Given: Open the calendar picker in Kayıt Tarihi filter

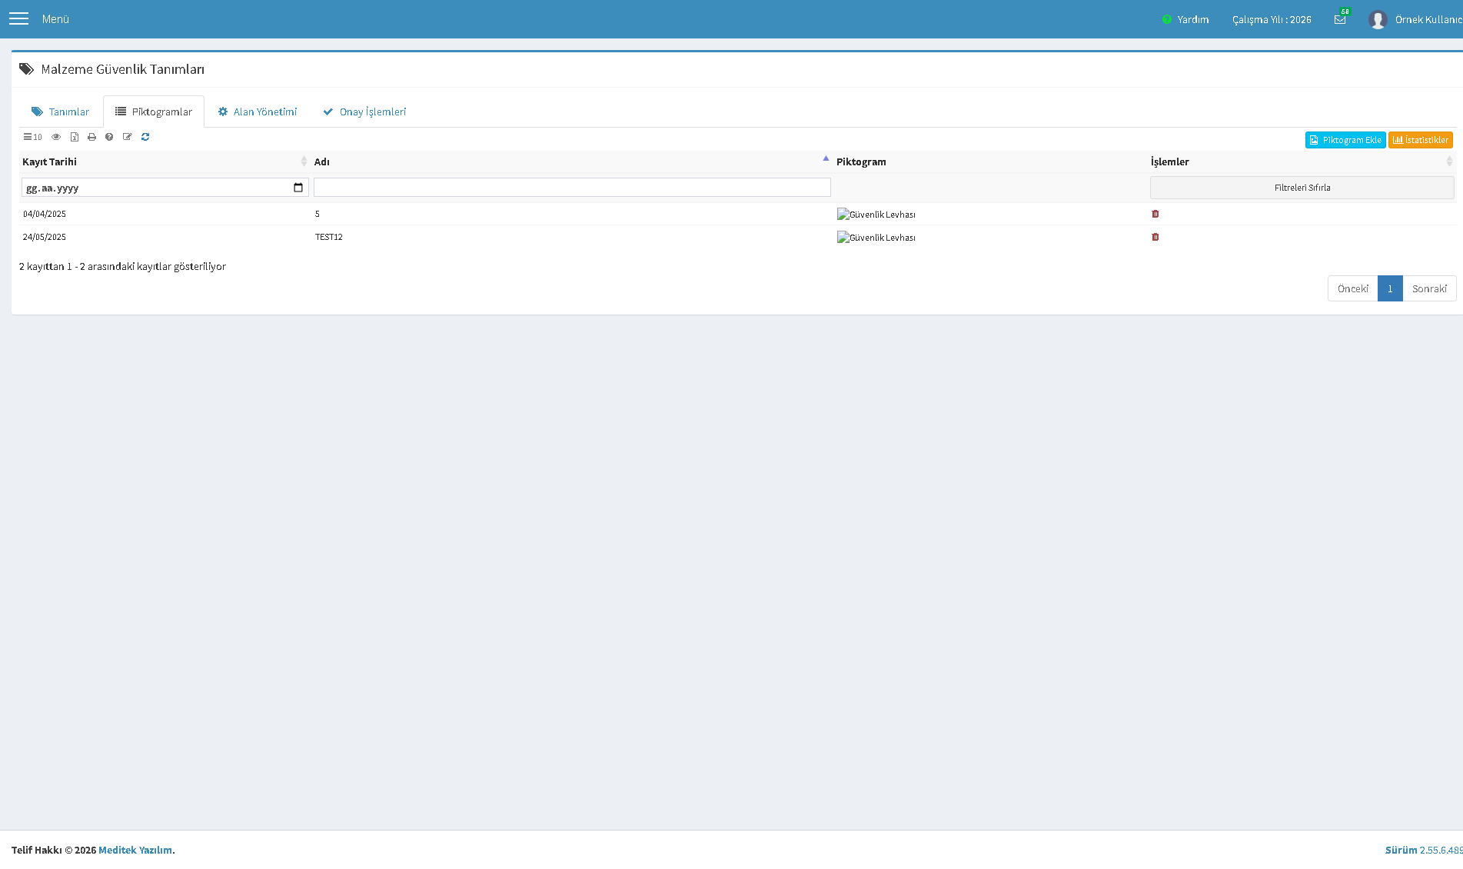Looking at the screenshot, I should 298,188.
